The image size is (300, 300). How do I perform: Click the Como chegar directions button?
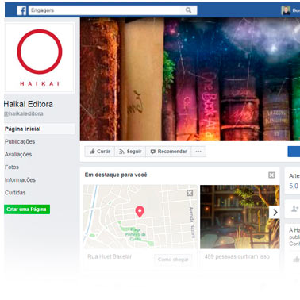click(x=173, y=260)
